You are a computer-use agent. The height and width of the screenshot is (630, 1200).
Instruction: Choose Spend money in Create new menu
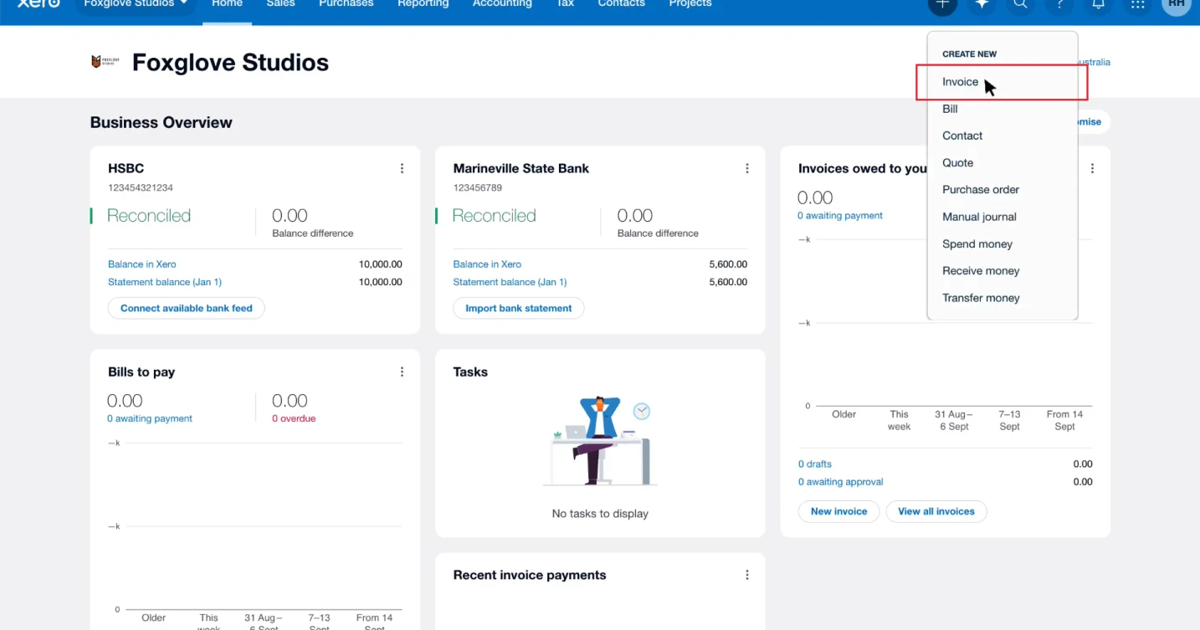(1003, 244)
